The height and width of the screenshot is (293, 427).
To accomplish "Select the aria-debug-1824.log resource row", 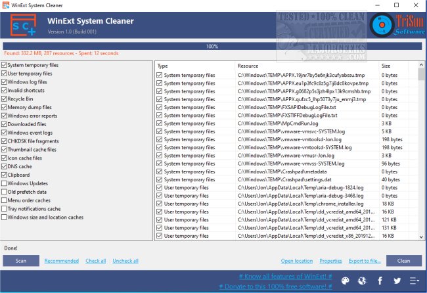I will (x=300, y=188).
